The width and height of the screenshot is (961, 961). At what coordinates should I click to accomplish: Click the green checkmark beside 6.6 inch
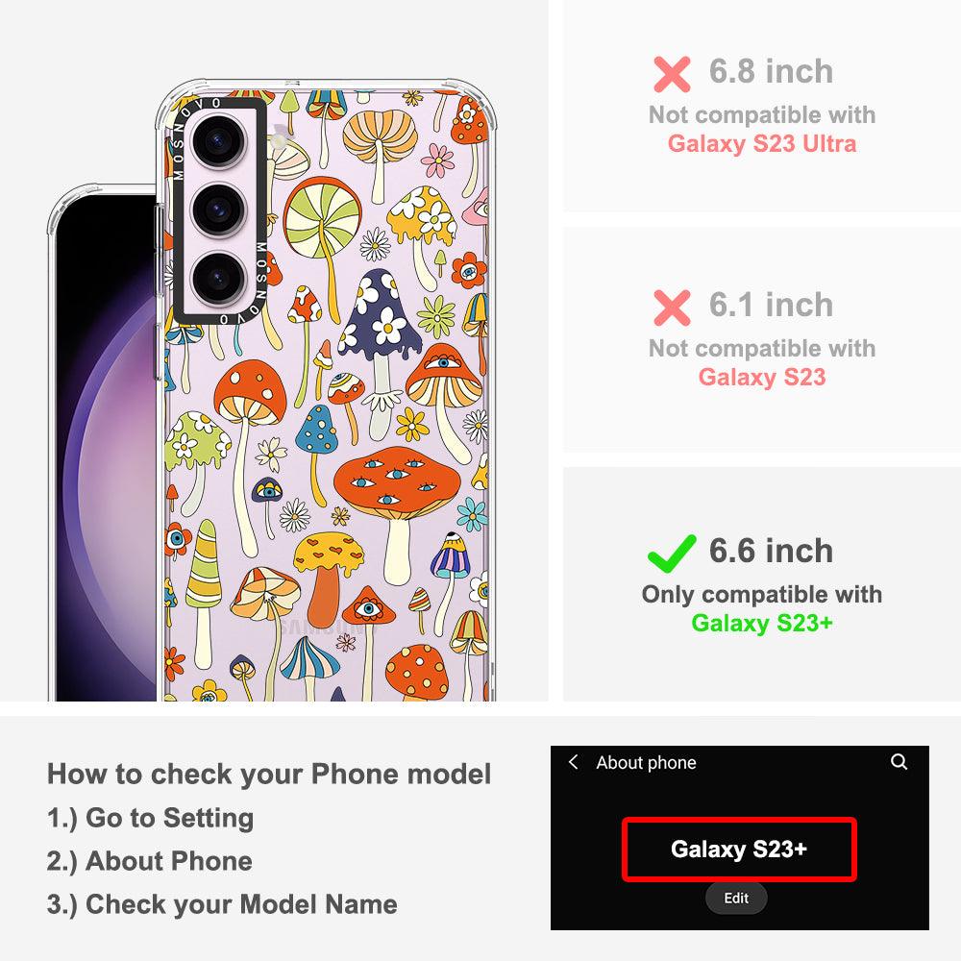click(672, 554)
